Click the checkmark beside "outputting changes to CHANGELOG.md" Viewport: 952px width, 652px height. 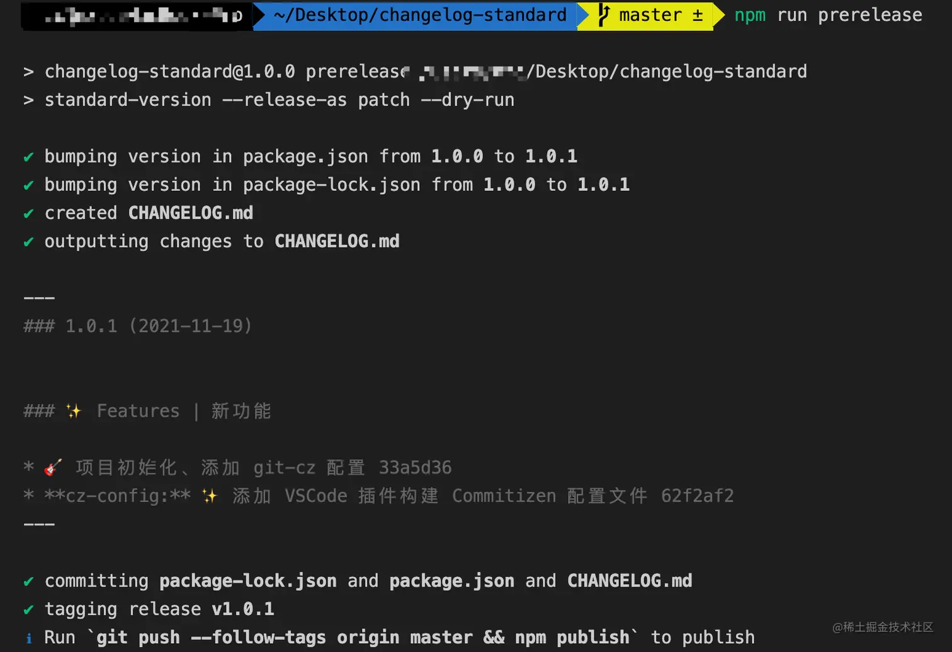tap(28, 242)
